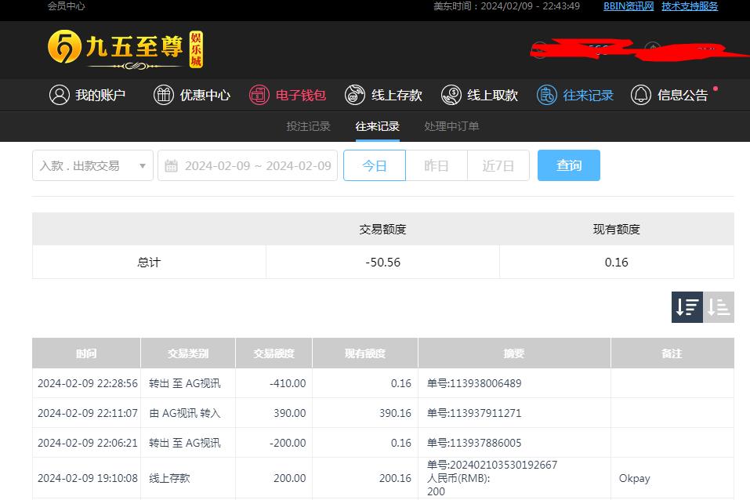Open 线上存款 deposit icon
Image resolution: width=750 pixels, height=500 pixels.
355,95
